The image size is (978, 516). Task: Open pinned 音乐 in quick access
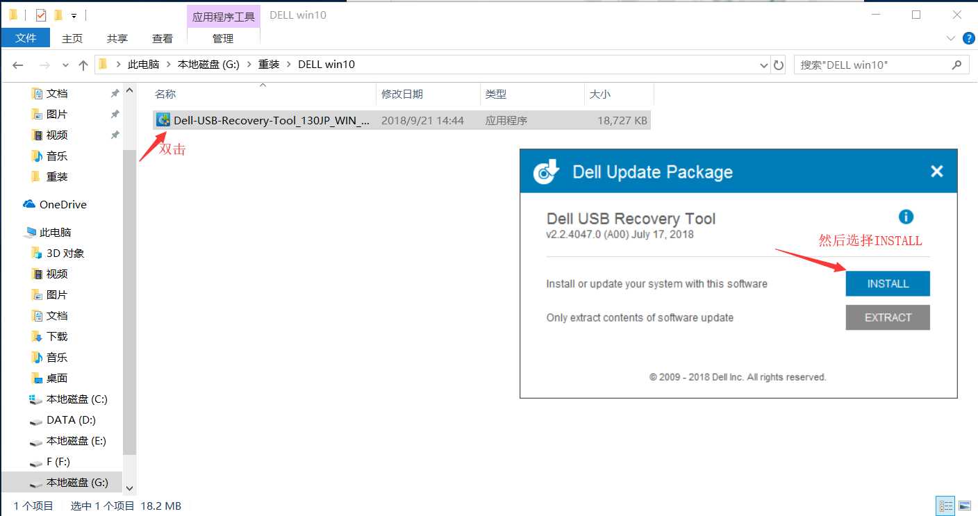57,156
